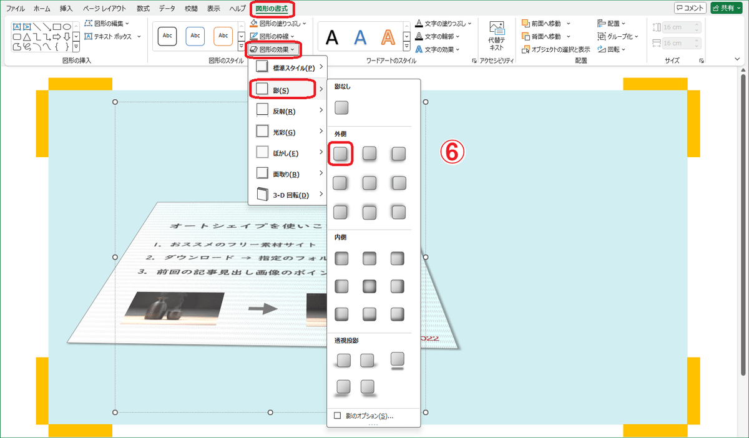This screenshot has width=749, height=438.
Task: Open 影のオプション shadow options
Action: pyautogui.click(x=368, y=416)
